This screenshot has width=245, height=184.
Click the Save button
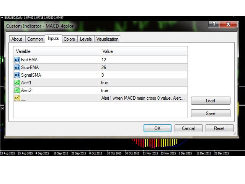(211, 113)
